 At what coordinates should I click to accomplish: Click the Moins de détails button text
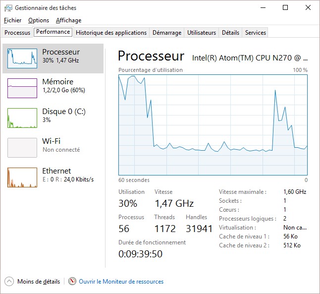pyautogui.click(x=39, y=282)
